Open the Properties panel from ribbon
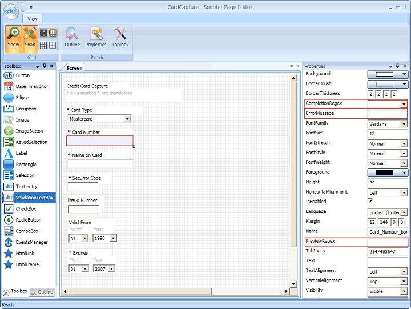Image resolution: width=411 pixels, height=309 pixels. point(96,37)
